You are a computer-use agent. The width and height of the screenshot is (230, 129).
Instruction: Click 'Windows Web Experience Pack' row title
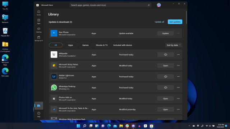click(72, 119)
